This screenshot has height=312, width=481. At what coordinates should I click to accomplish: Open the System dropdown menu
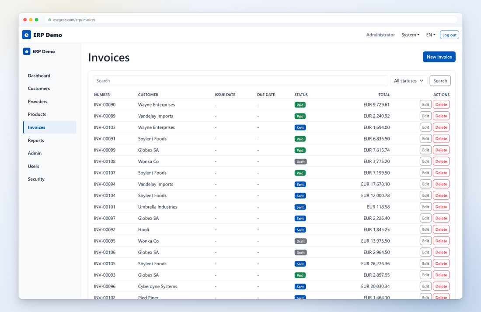pos(411,35)
